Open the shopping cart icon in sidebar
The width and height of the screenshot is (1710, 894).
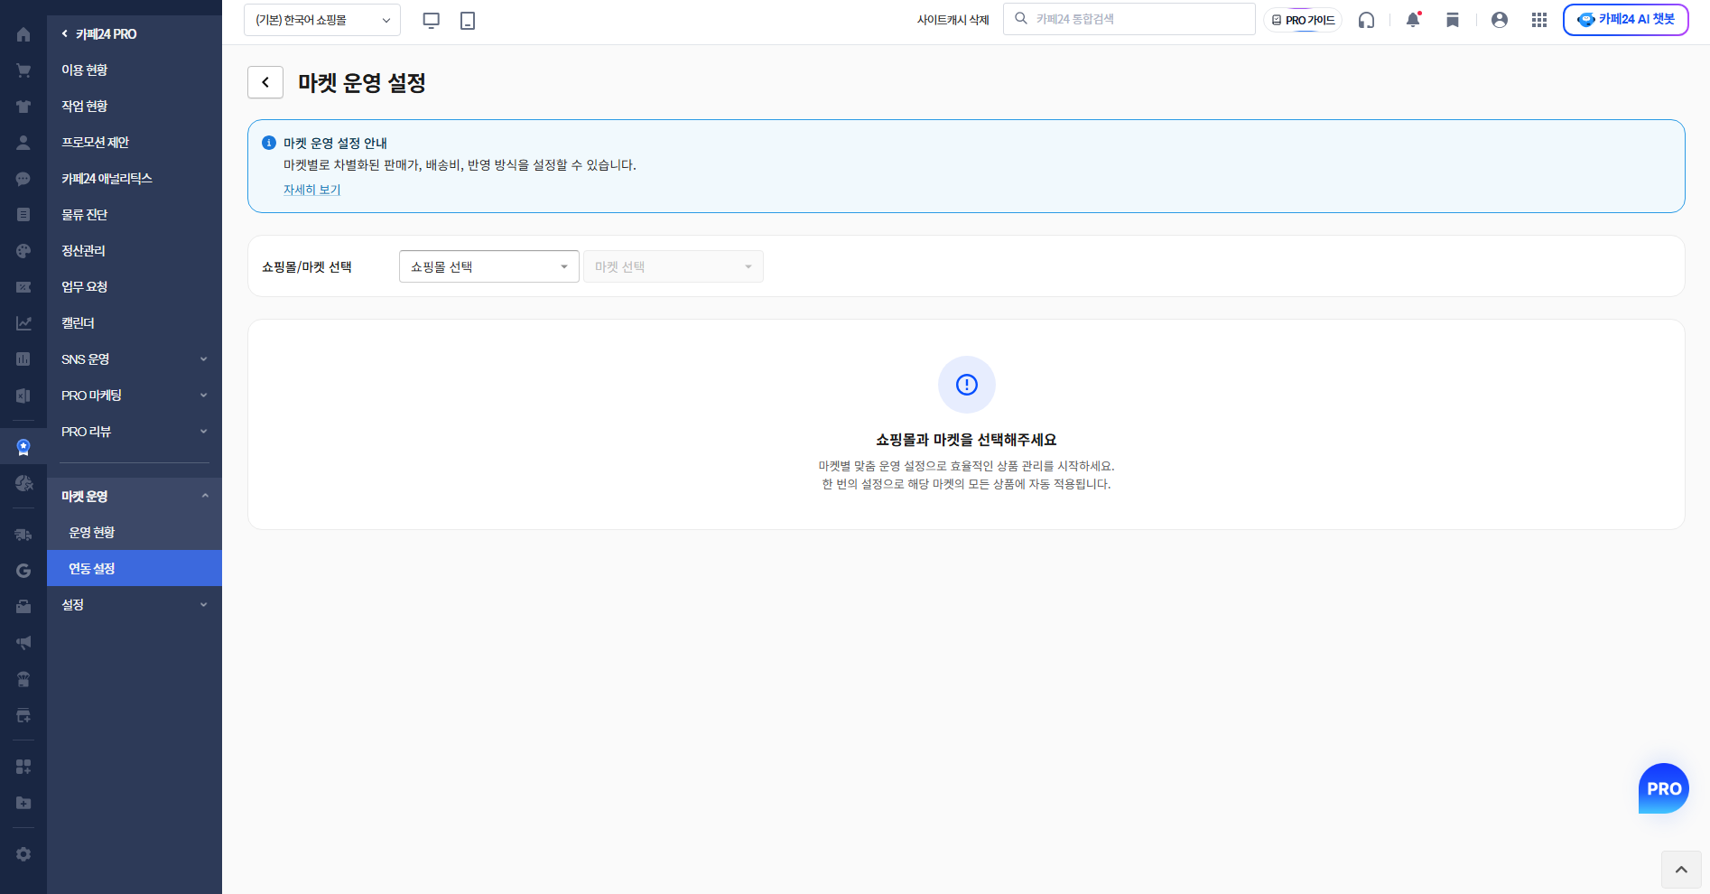tap(23, 70)
